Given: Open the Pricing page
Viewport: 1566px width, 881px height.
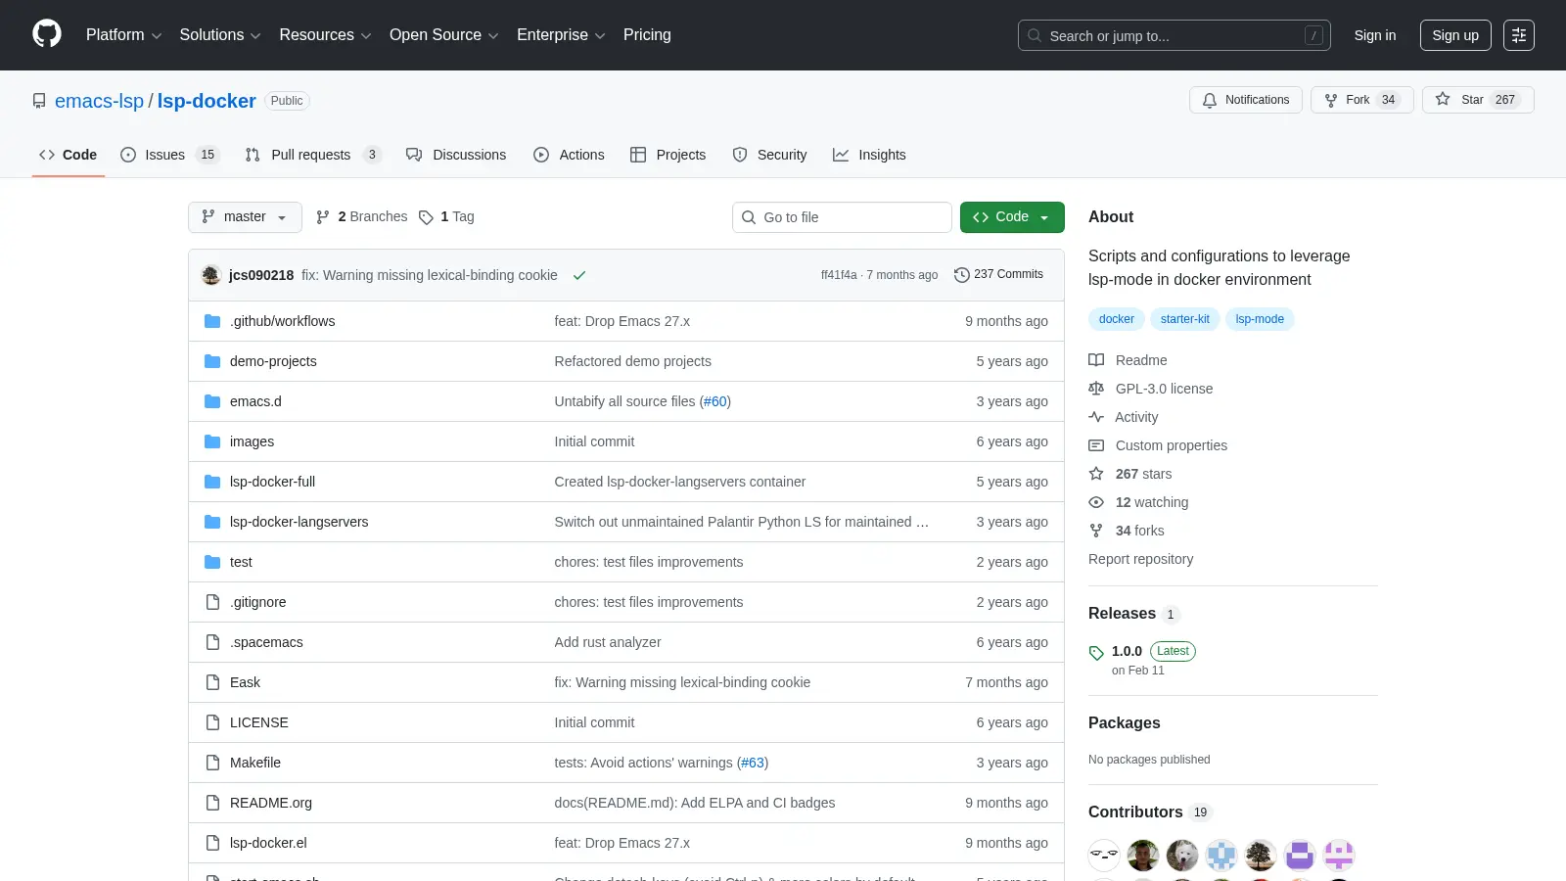Looking at the screenshot, I should [647, 35].
